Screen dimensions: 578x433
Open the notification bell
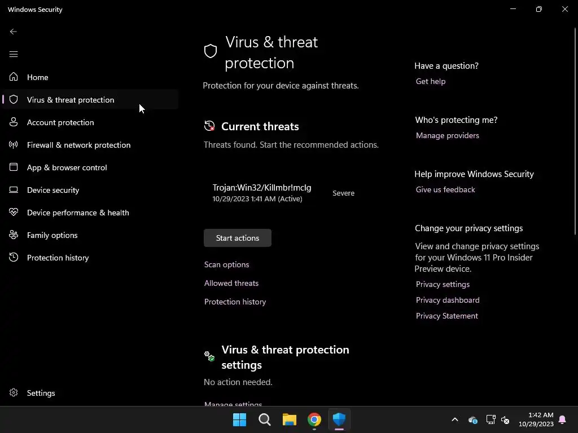pyautogui.click(x=562, y=419)
